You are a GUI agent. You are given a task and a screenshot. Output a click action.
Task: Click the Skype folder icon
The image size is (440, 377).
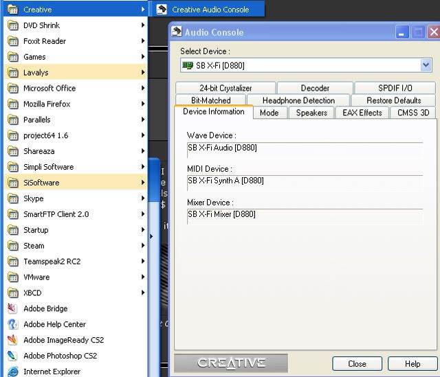click(x=12, y=198)
